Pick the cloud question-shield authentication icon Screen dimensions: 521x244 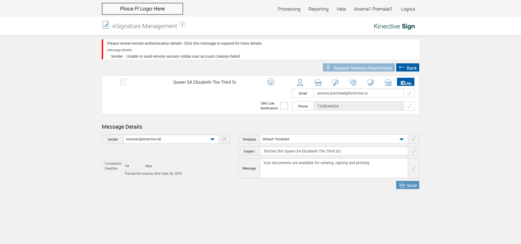[353, 82]
